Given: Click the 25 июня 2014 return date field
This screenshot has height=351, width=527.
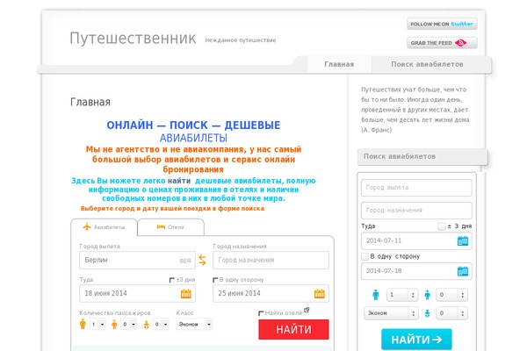Looking at the screenshot, I should [x=271, y=294].
